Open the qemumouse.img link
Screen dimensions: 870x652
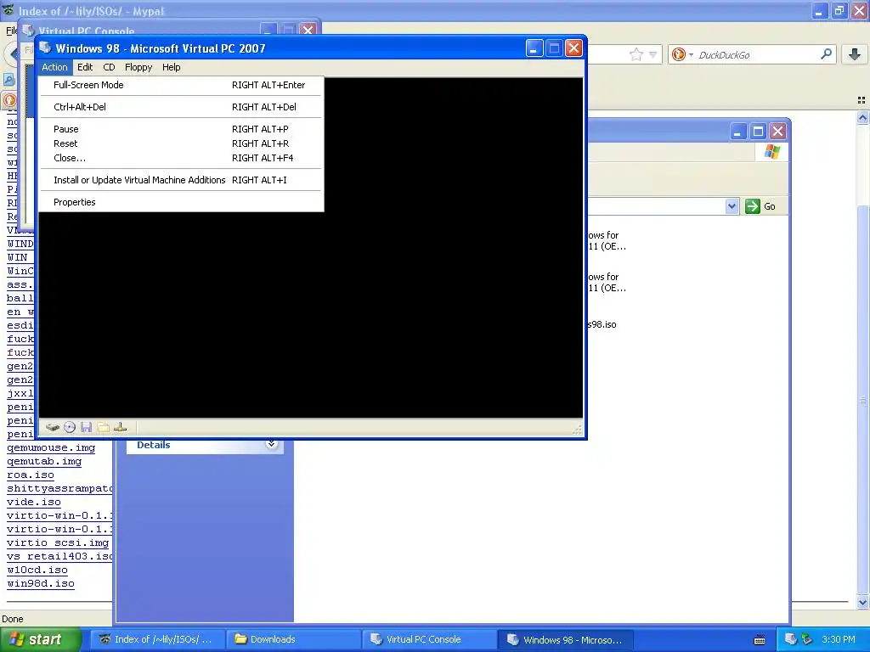click(x=50, y=448)
